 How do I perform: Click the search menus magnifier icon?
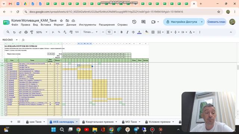[8, 32]
